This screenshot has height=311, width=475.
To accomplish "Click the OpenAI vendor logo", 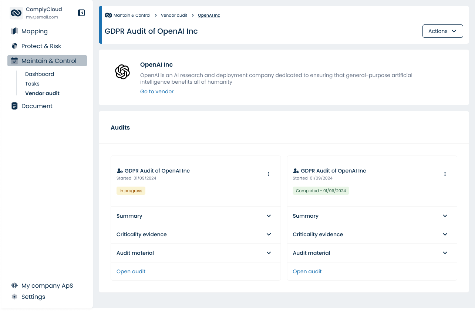I will point(122,72).
